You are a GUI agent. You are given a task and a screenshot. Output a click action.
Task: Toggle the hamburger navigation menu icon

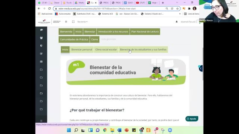pyautogui.click(x=66, y=22)
